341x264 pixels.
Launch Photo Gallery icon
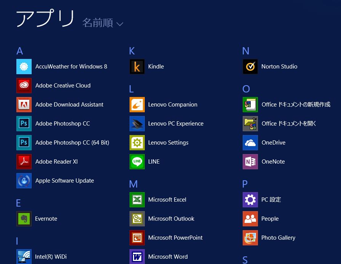click(250, 238)
